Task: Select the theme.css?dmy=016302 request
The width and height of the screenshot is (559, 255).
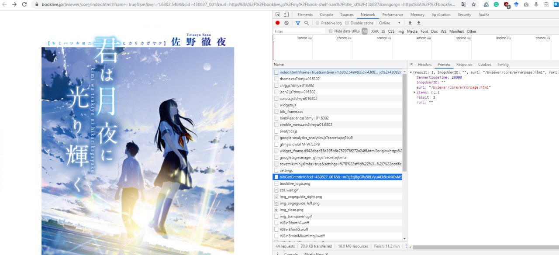Action: point(338,79)
